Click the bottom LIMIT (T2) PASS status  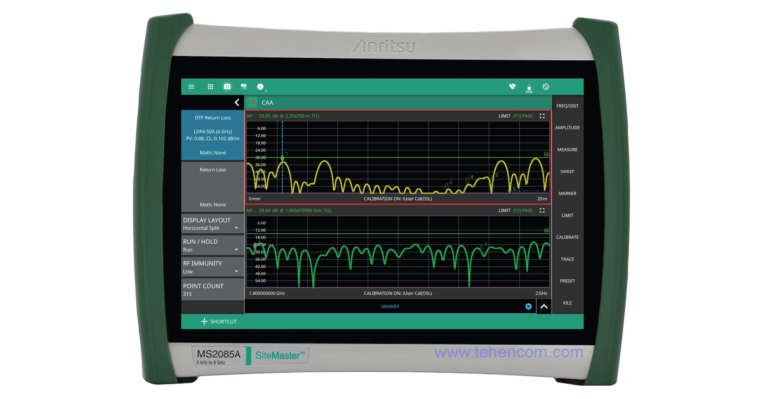point(515,210)
